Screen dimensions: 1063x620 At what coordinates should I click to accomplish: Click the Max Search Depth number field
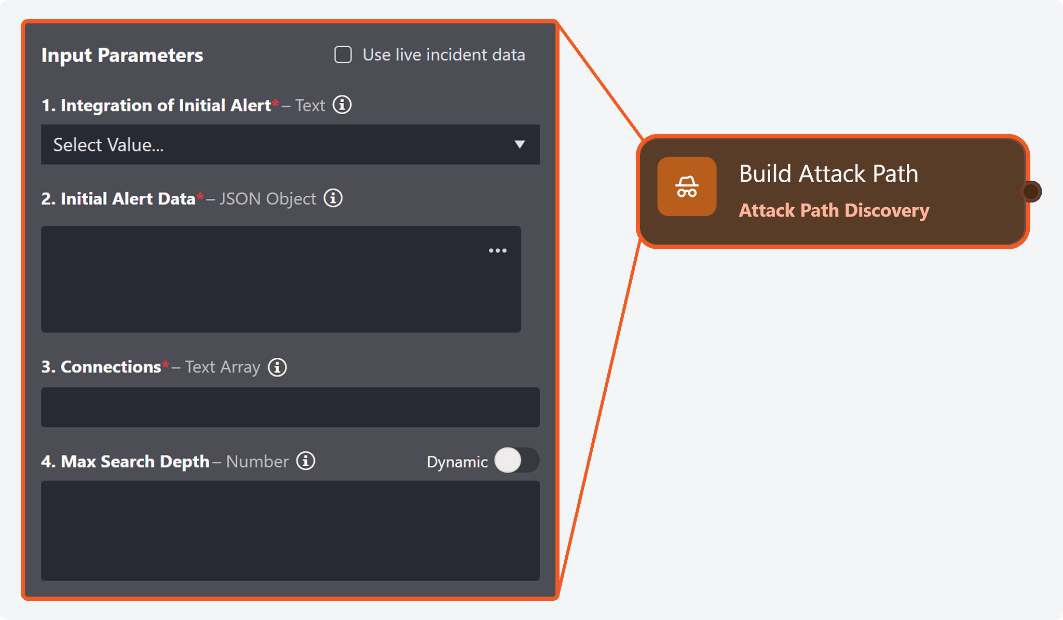click(x=290, y=530)
